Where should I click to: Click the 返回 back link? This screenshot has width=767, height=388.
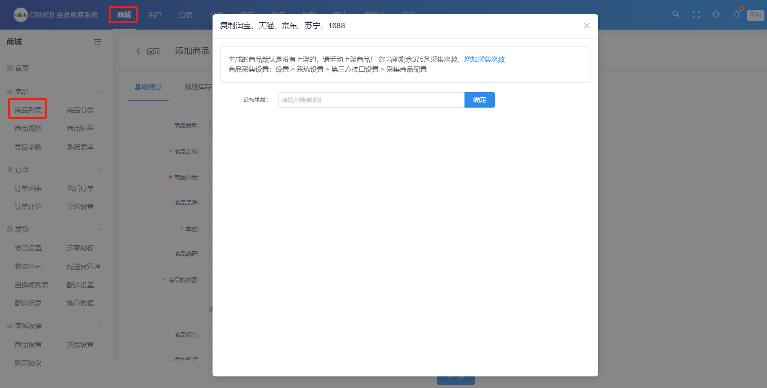pos(148,51)
